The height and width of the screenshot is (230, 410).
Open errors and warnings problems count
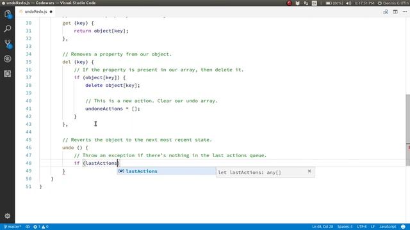pos(41,227)
